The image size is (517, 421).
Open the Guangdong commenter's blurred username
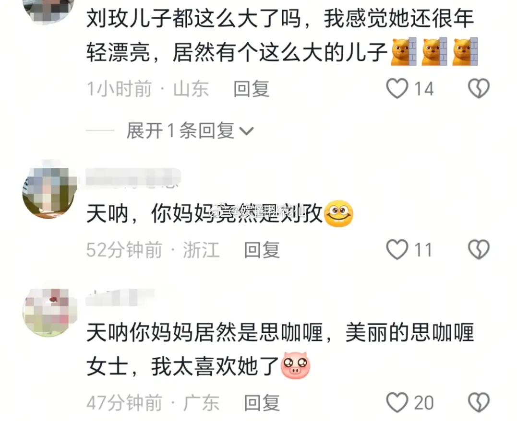coord(120,297)
